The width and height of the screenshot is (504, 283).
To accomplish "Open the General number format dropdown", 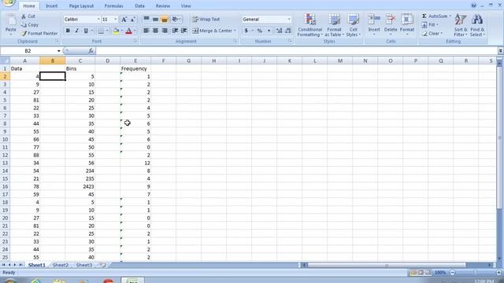I will pos(289,19).
